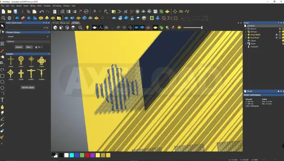This screenshot has height=161, width=284.
Task: Select the arrow Select tool
Action: (2, 26)
